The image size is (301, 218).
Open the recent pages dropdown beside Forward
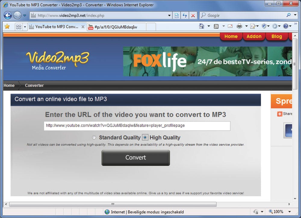[25, 15]
